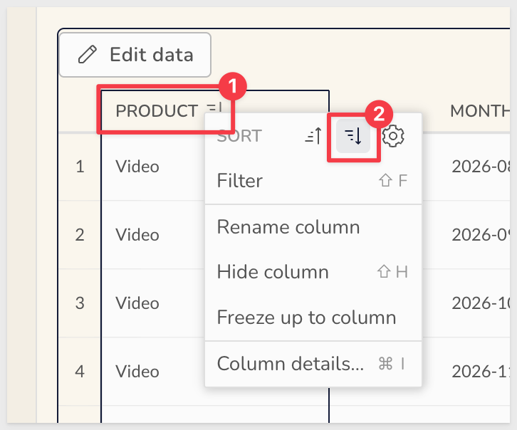Click shift icon beside Hide column
This screenshot has height=430, width=517.
tap(384, 272)
